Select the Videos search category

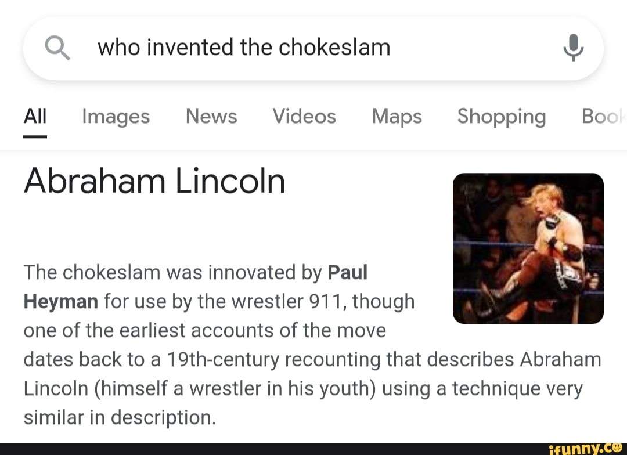(x=304, y=116)
